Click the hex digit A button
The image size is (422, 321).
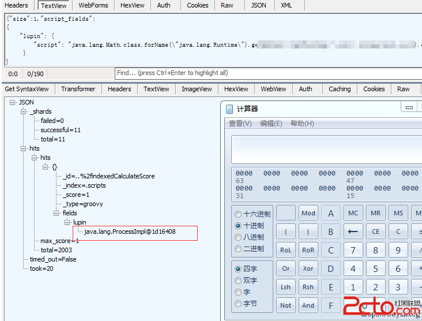click(x=331, y=213)
